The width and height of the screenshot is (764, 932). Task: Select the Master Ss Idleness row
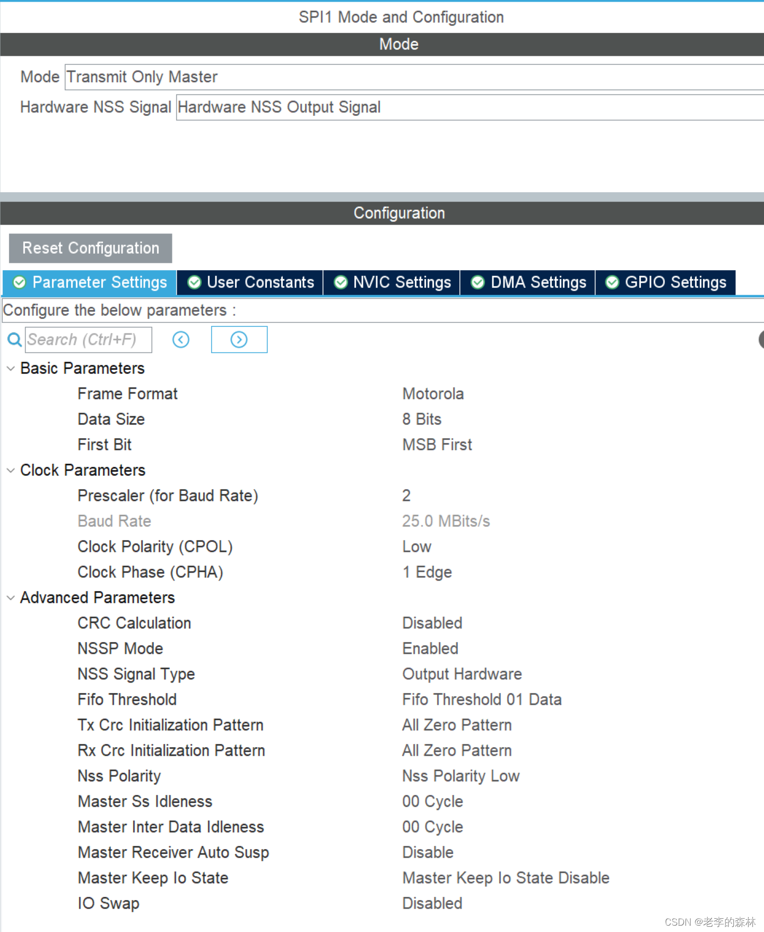tap(145, 801)
